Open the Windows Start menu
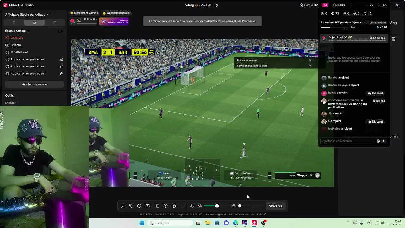Viewport: 405px width, 228px height. tap(142, 223)
